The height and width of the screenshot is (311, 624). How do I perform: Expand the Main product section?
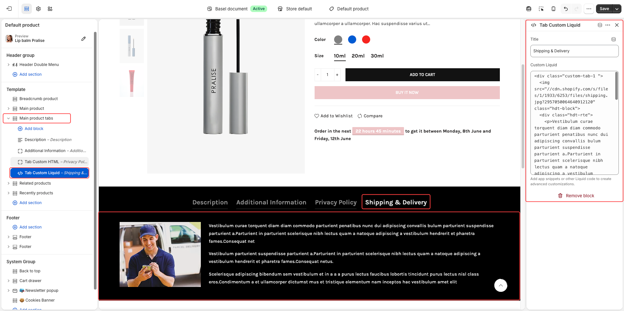pyautogui.click(x=8, y=109)
